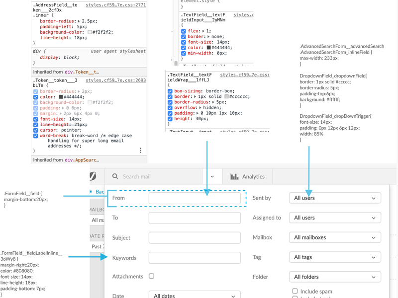Toggle the cursor pointer property checkbox

35,130
